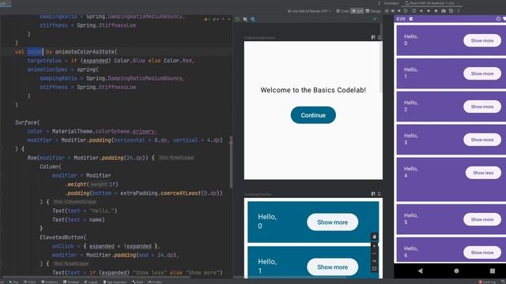506x284 pixels.
Task: Click the animation preview icon for OnboardingPreview
Action: click(x=373, y=37)
